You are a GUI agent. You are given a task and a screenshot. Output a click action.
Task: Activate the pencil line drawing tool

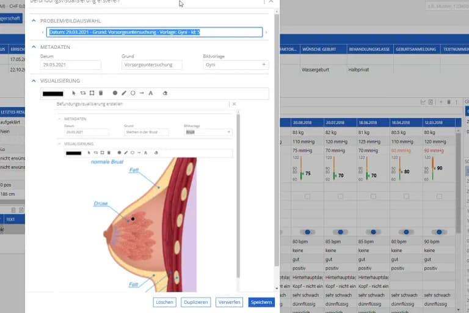pyautogui.click(x=124, y=93)
